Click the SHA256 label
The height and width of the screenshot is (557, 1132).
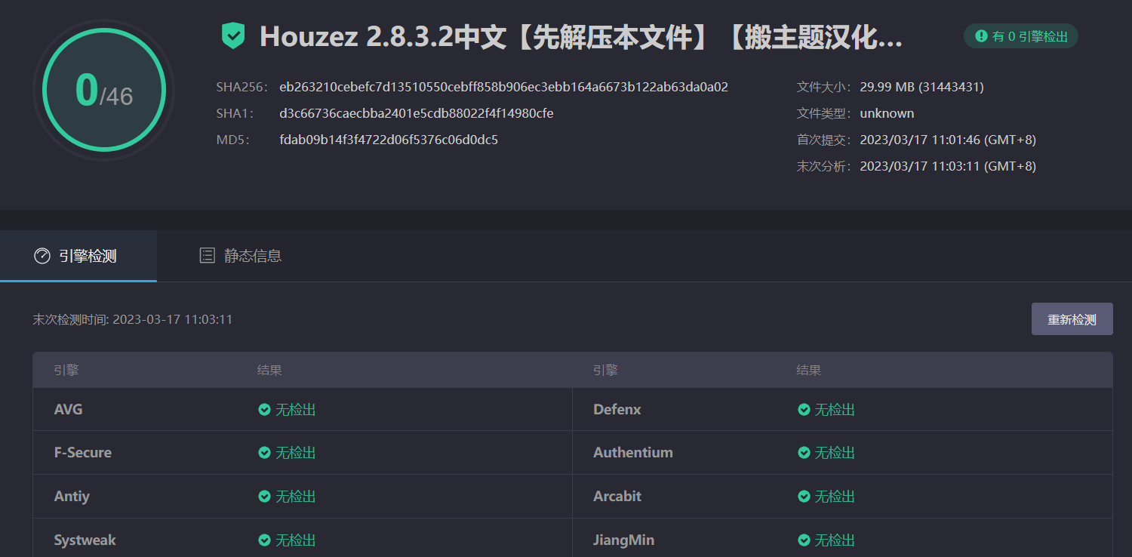click(242, 87)
